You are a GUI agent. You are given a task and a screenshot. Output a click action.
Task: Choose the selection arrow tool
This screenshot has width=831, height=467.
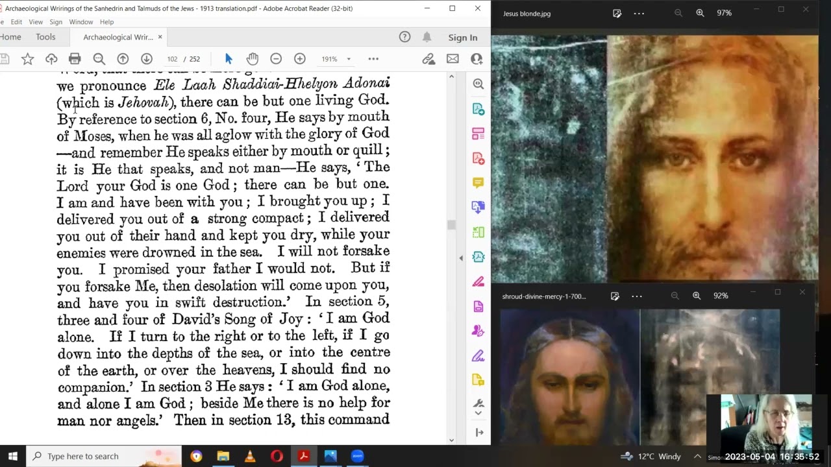(228, 59)
